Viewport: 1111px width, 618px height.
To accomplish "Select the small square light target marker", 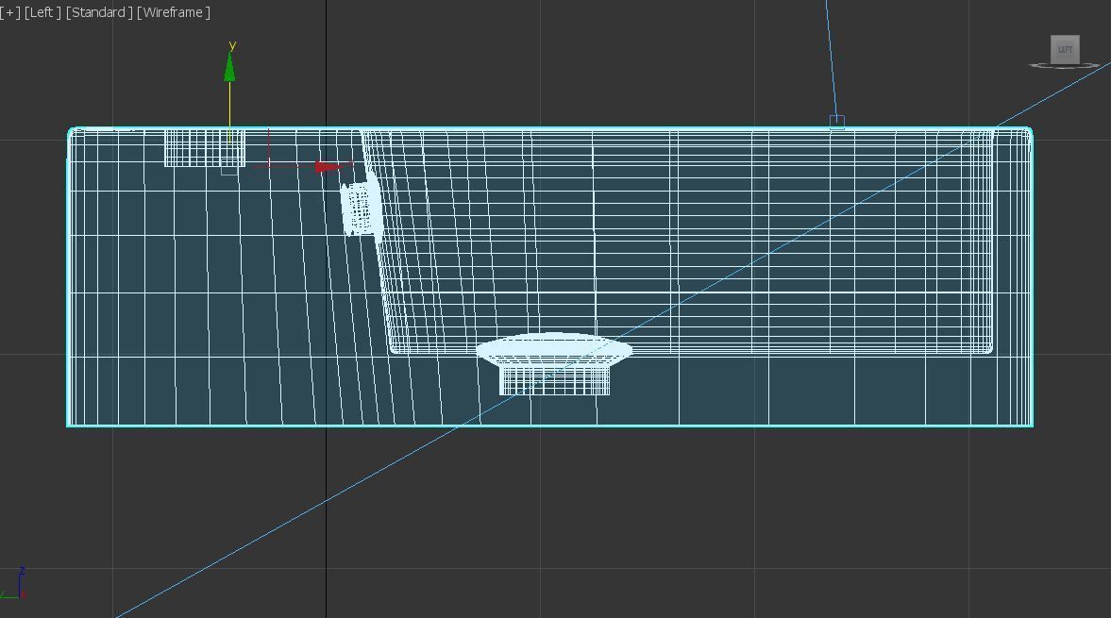I will point(837,123).
